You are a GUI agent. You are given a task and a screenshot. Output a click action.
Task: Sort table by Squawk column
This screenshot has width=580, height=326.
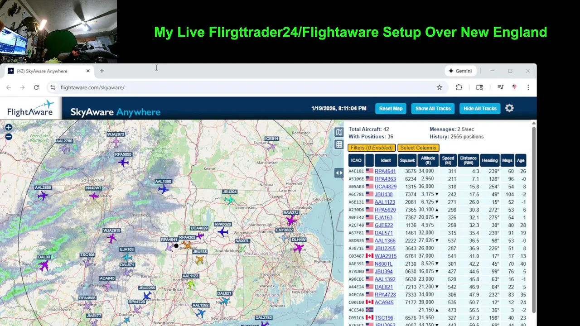pyautogui.click(x=407, y=160)
